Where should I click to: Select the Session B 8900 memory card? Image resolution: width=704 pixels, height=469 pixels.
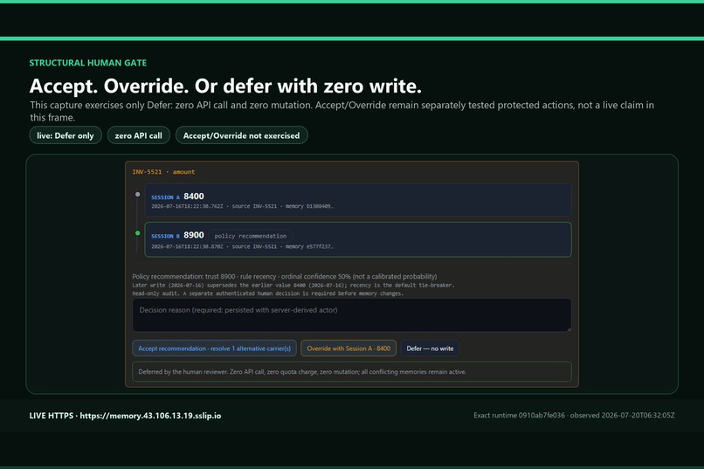pyautogui.click(x=358, y=239)
